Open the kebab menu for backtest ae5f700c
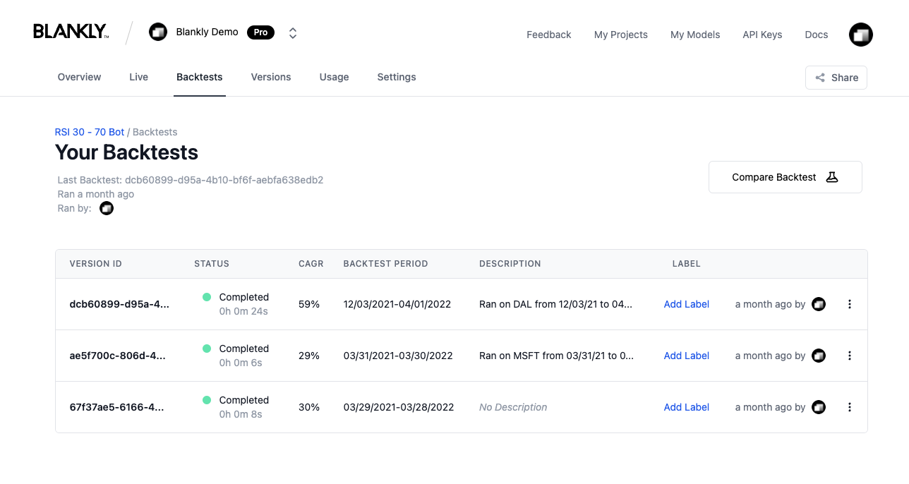909x484 pixels. pyautogui.click(x=849, y=356)
